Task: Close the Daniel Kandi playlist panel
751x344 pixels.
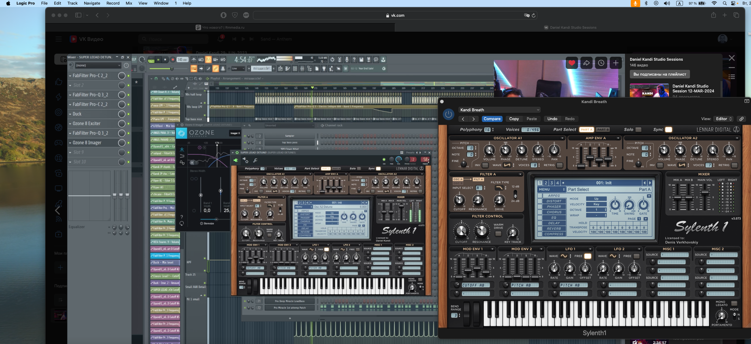Action: pyautogui.click(x=731, y=58)
